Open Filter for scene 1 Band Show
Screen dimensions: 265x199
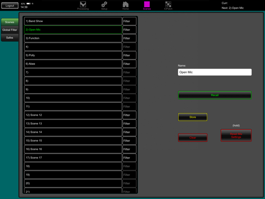coord(129,21)
